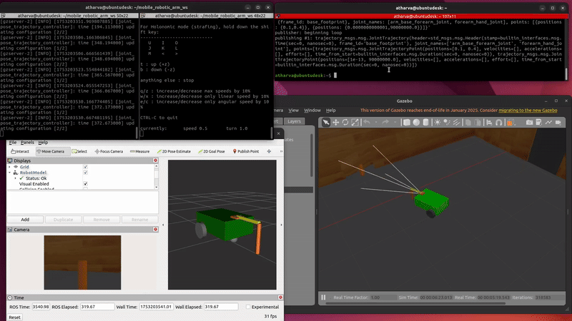This screenshot has height=321, width=572.
Task: Select RViz Interact tool
Action: click(20, 151)
